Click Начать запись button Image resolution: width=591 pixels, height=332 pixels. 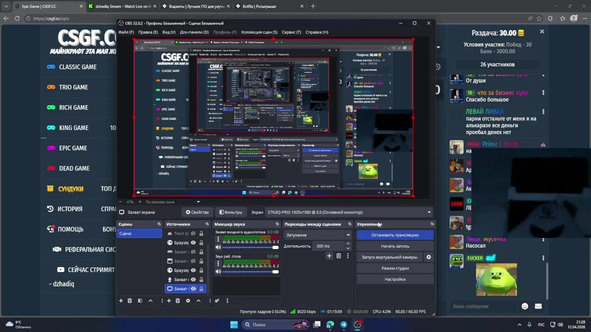pyautogui.click(x=395, y=246)
